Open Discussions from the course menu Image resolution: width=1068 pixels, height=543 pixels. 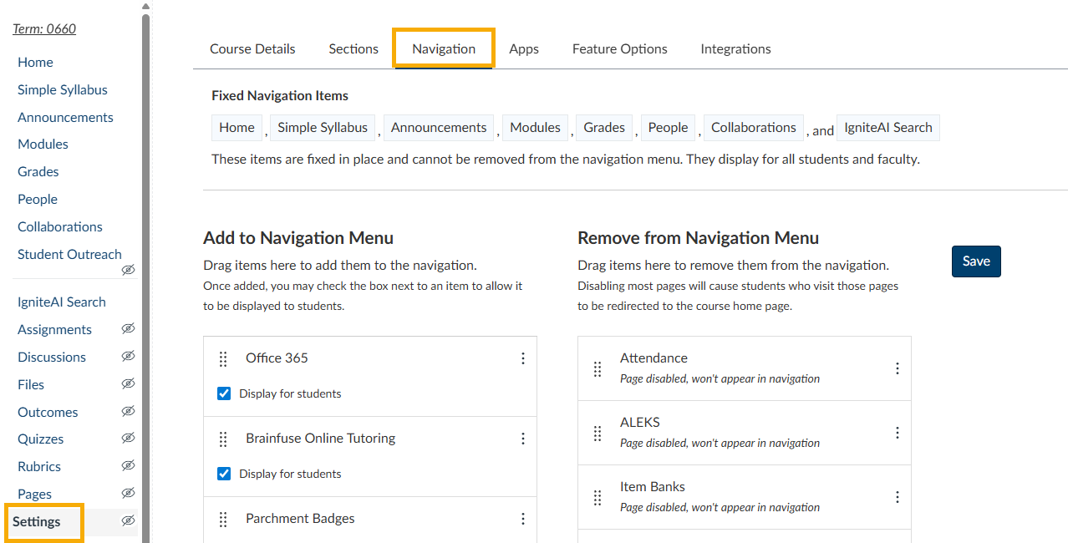point(52,357)
